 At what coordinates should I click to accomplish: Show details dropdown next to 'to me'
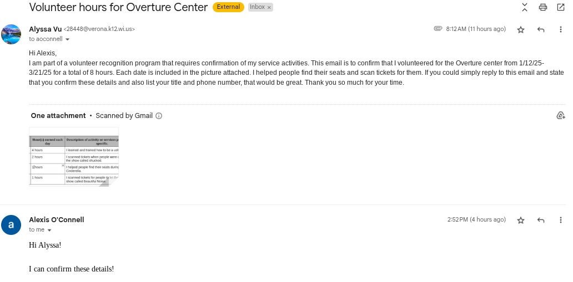tap(49, 230)
